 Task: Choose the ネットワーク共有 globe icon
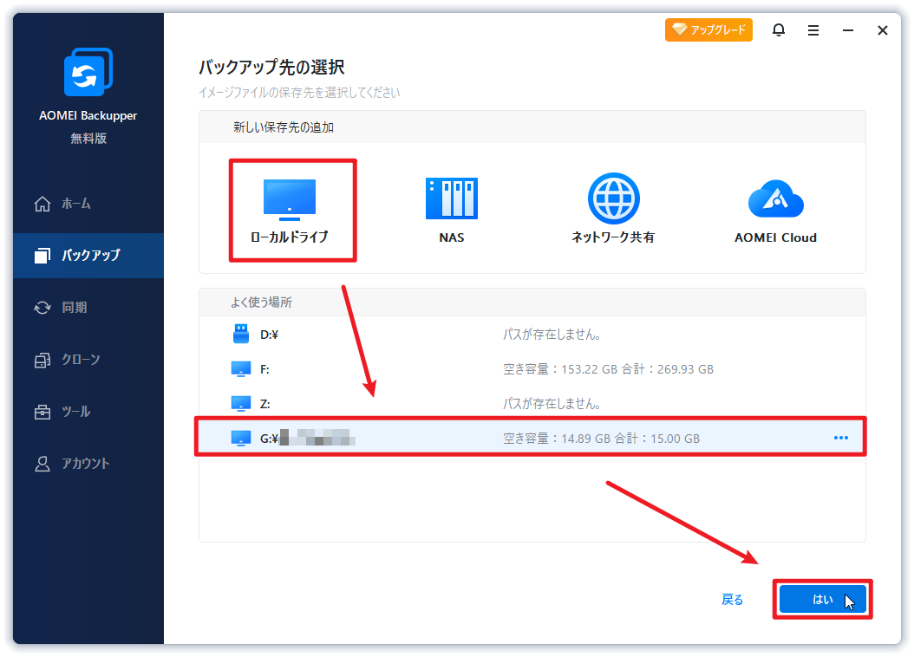[x=613, y=198]
